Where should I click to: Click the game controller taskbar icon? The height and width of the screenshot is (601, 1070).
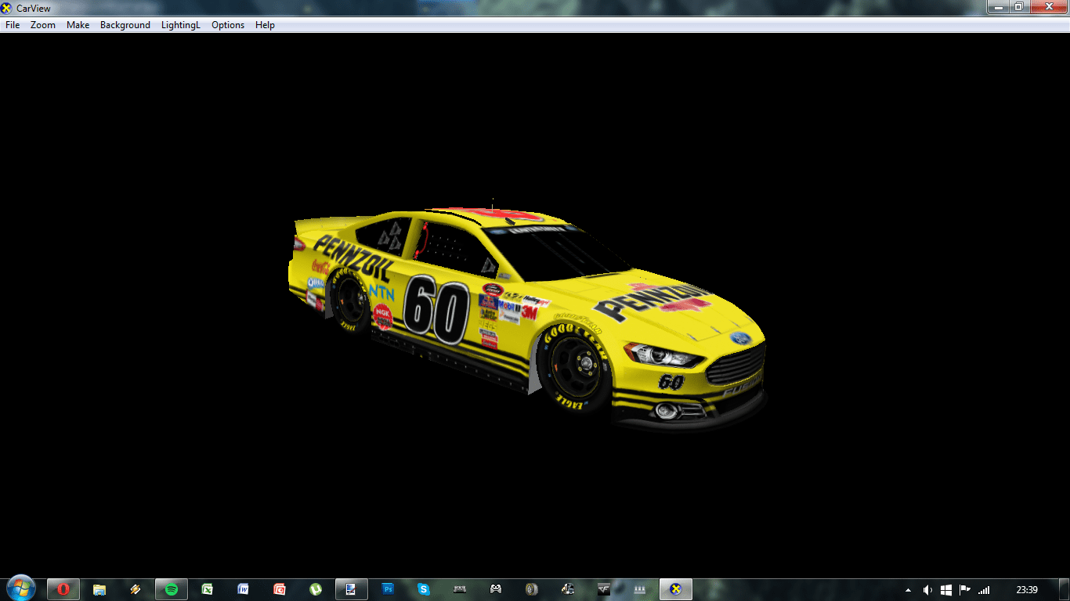click(496, 589)
